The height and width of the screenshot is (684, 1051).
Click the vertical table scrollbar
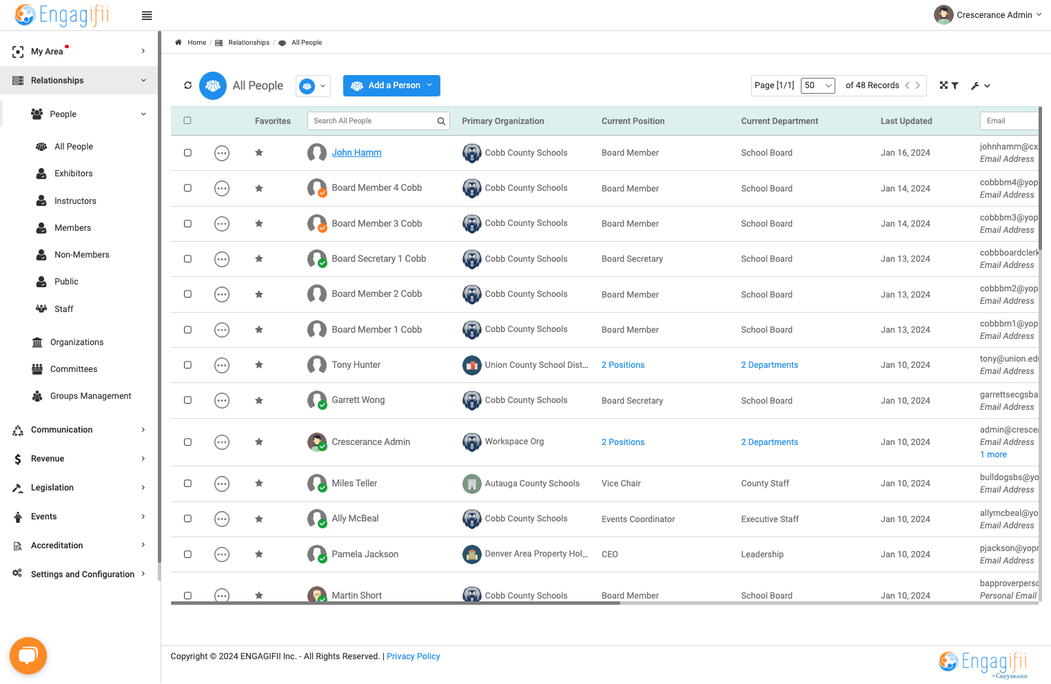coord(1040,179)
